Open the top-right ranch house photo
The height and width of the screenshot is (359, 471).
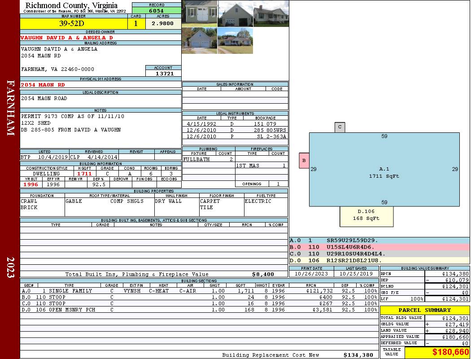(271, 13)
